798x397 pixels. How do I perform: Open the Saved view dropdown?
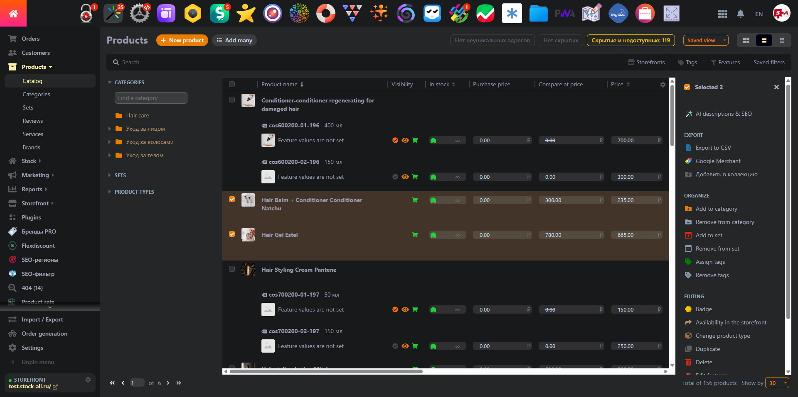705,40
